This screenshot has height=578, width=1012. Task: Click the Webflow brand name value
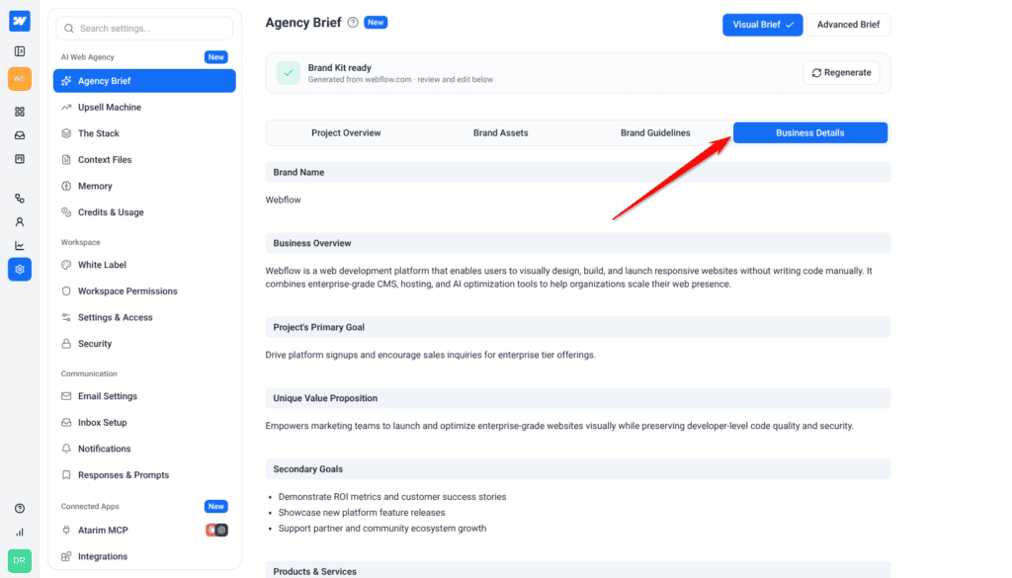283,200
